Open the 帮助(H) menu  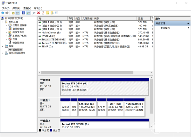tap(38, 8)
